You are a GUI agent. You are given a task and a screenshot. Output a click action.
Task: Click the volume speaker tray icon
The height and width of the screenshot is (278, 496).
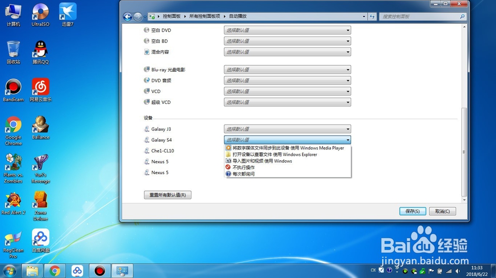(x=458, y=271)
